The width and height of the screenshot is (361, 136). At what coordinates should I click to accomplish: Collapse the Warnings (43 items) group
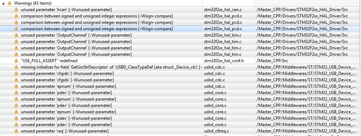[3, 4]
